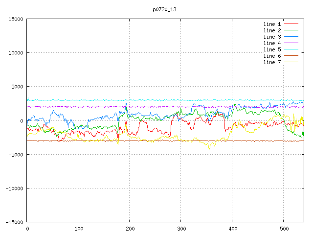Image resolution: width=313 pixels, height=235 pixels.
Task: Click the -5000 y-axis tick label
Action: (x=15, y=155)
